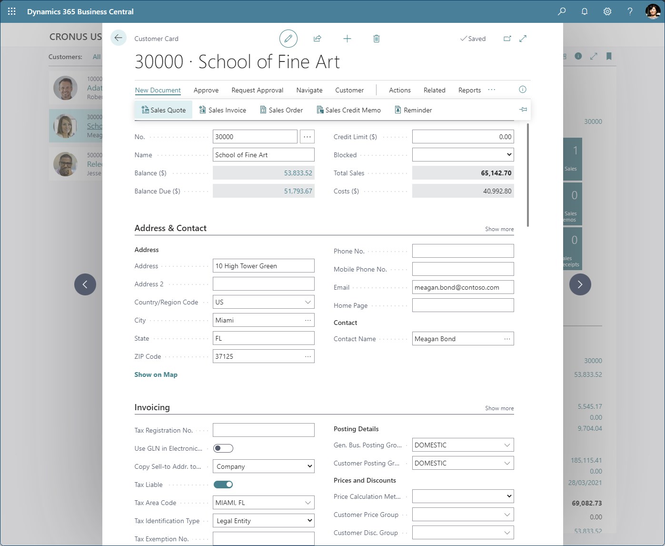Screen dimensions: 665x546
Task: Create a Reminder for this customer
Action: tap(413, 110)
